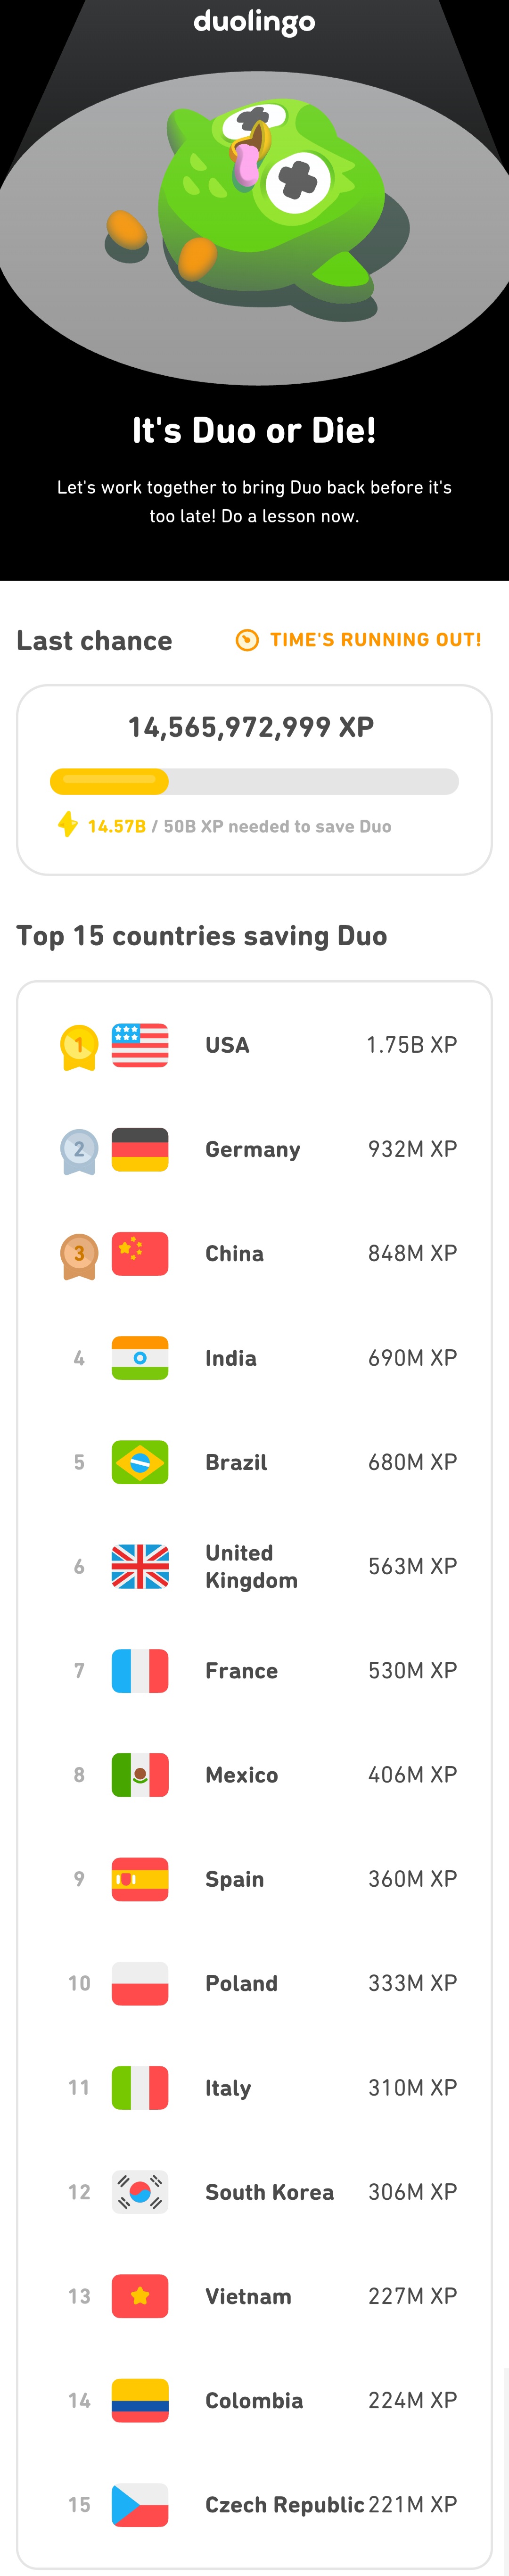This screenshot has width=509, height=2576.
Task: Click the USA flag icon
Action: [x=140, y=1045]
